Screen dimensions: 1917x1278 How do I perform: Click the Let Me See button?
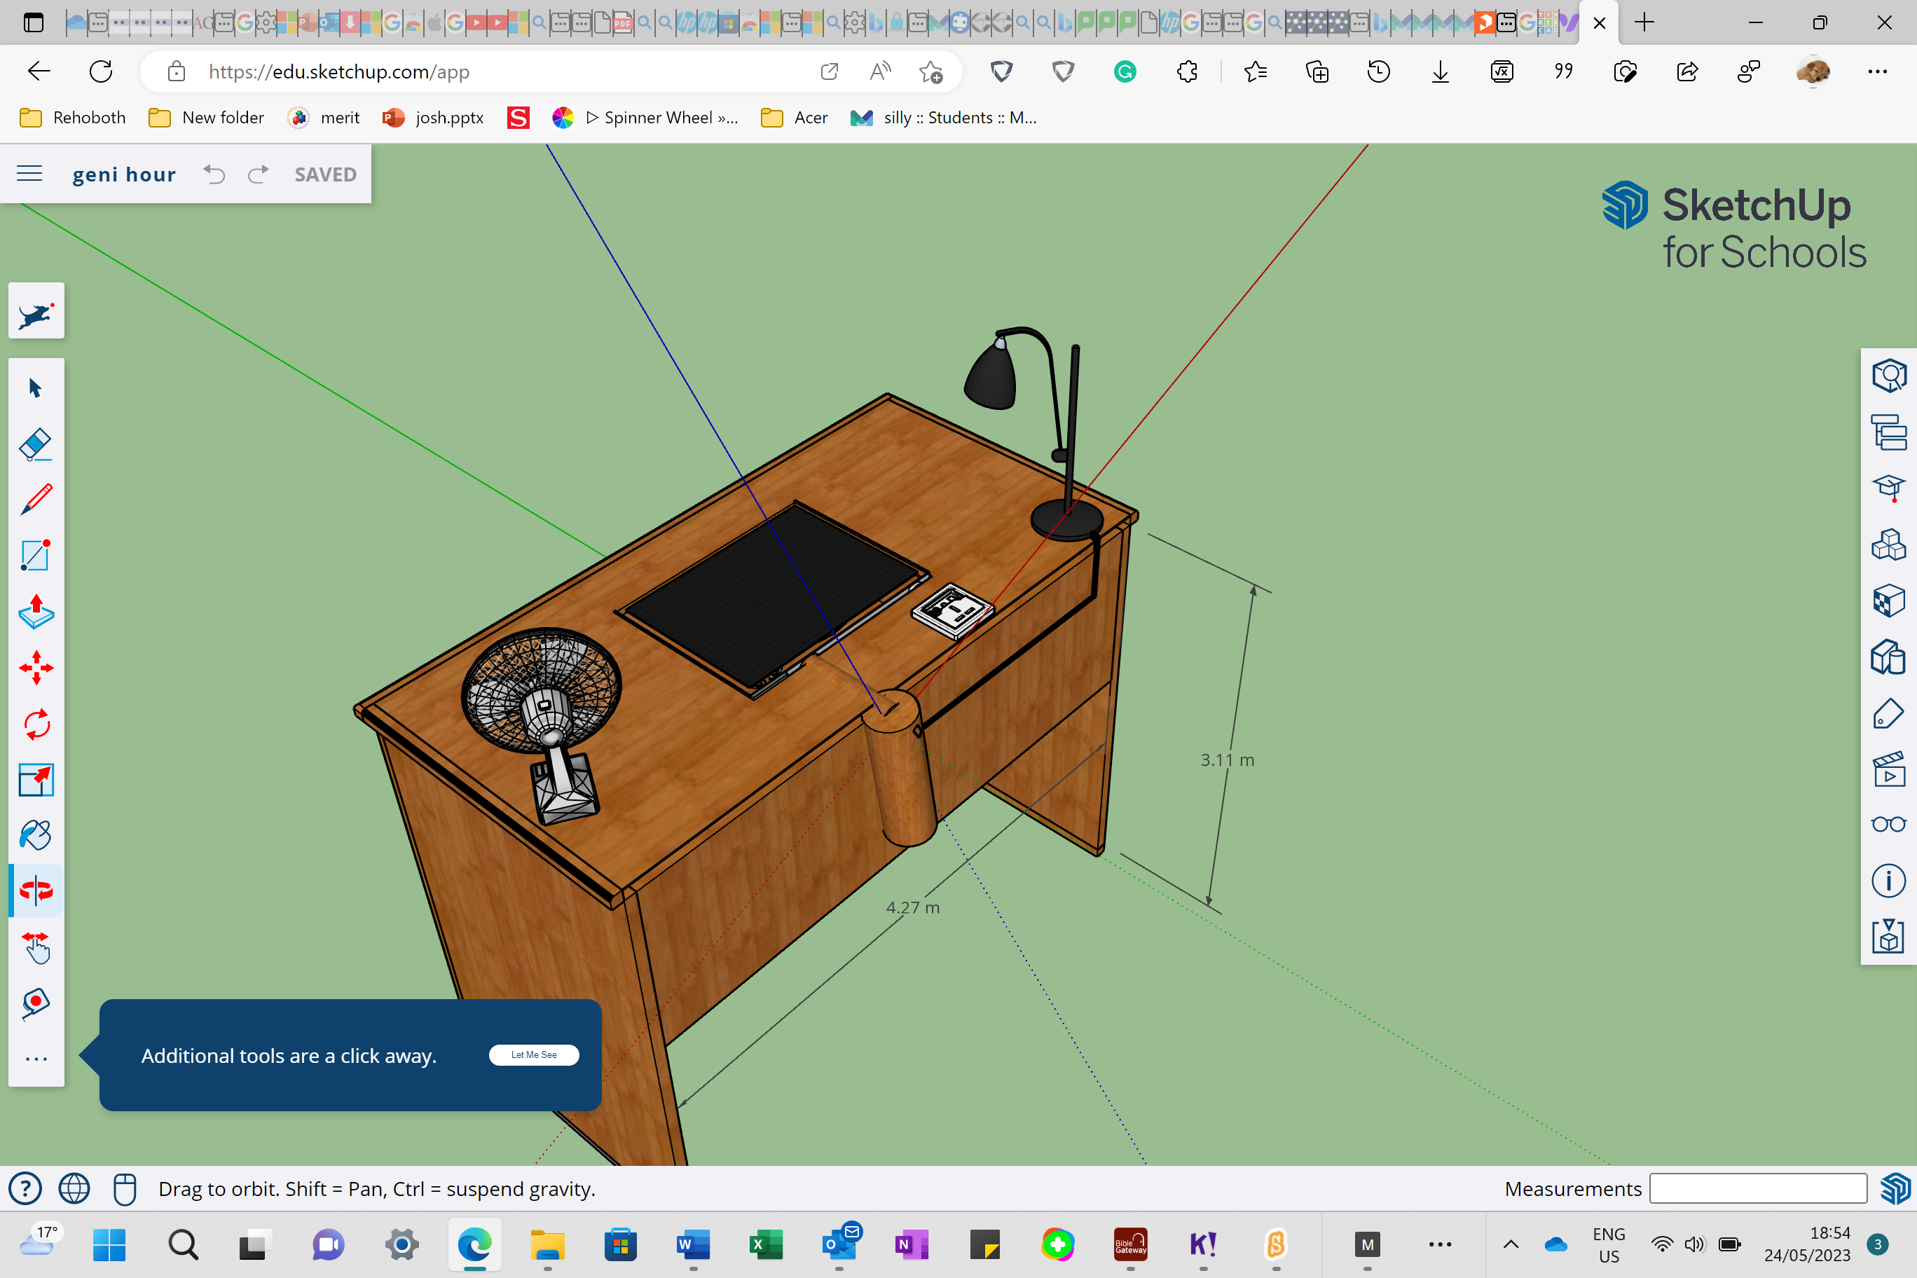[x=534, y=1054]
